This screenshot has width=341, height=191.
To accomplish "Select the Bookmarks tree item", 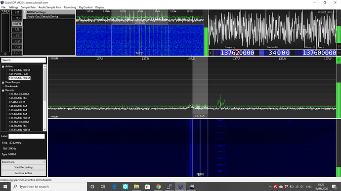I will (x=12, y=86).
